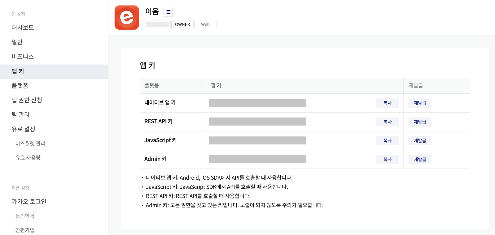The height and width of the screenshot is (235, 495).
Task: Click the masked JavaScript 키 value
Action: [257, 140]
